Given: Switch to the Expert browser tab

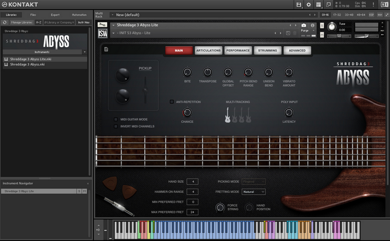Looking at the screenshot, I should [55, 15].
